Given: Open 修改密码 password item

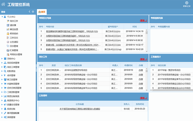Looking at the screenshot, I should coord(14,34).
